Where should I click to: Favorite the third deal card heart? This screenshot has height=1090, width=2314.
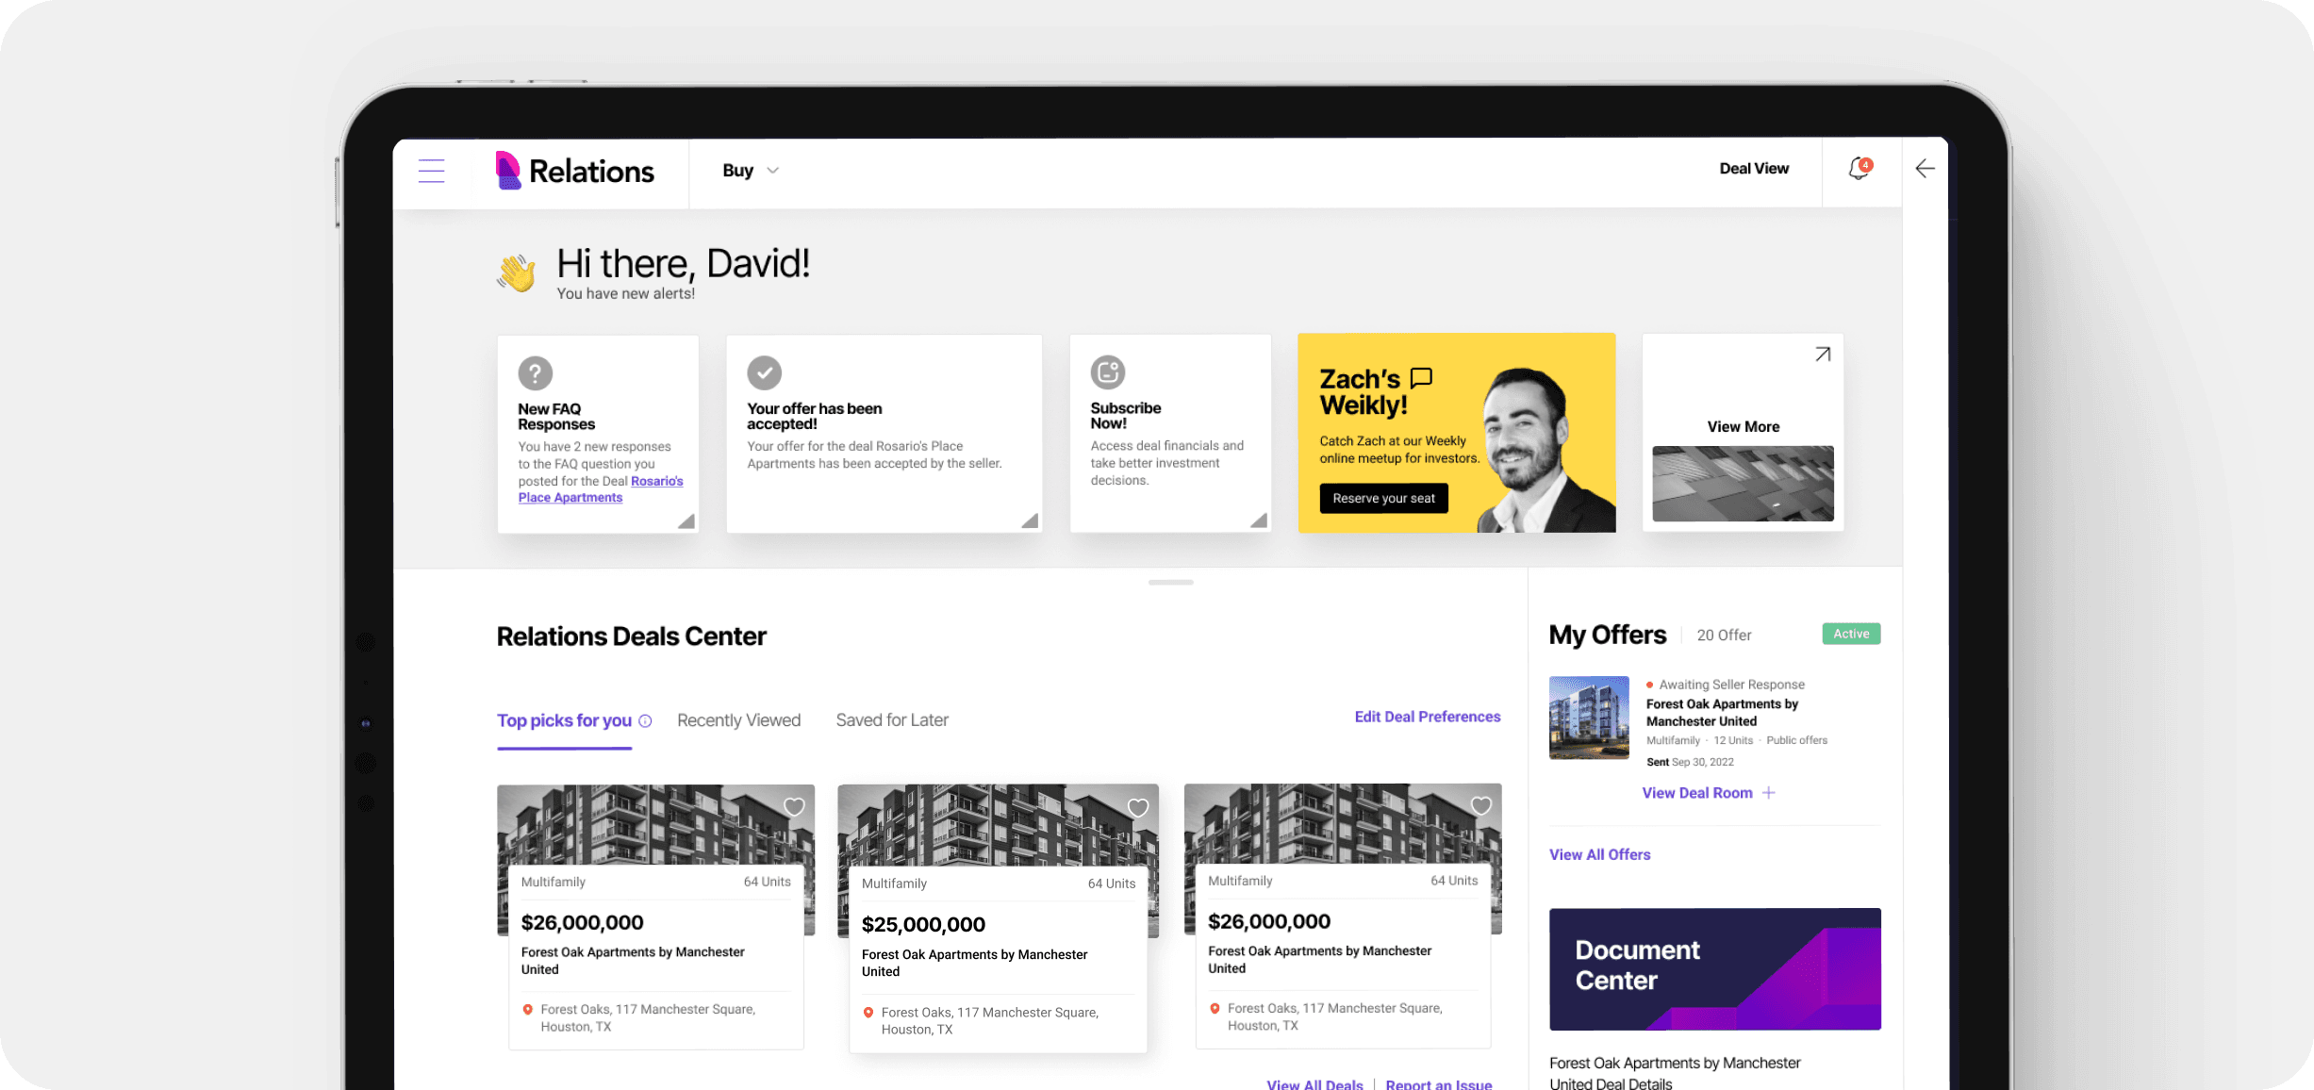pos(1481,806)
